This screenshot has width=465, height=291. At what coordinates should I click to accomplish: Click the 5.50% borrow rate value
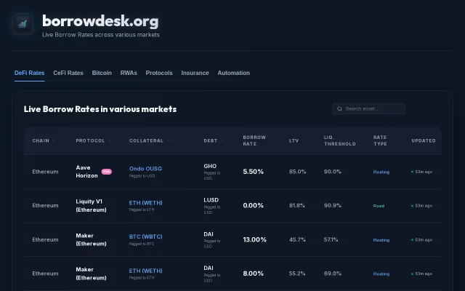(x=253, y=172)
